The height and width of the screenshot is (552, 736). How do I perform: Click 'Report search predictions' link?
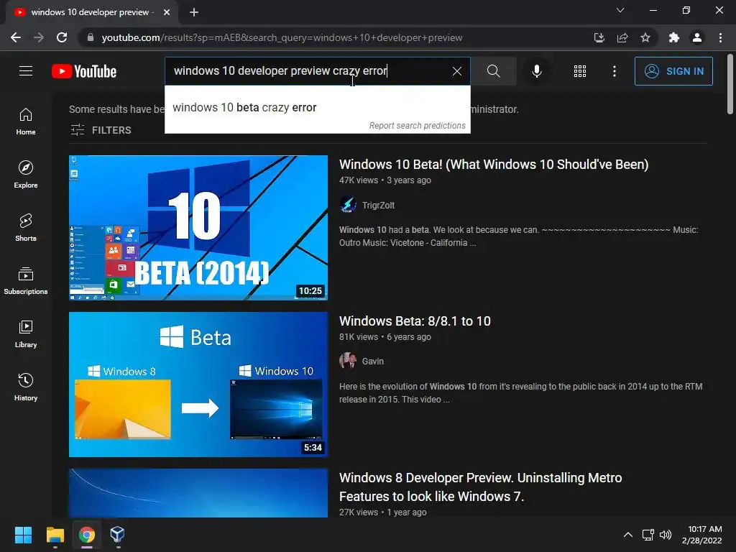[x=417, y=126]
